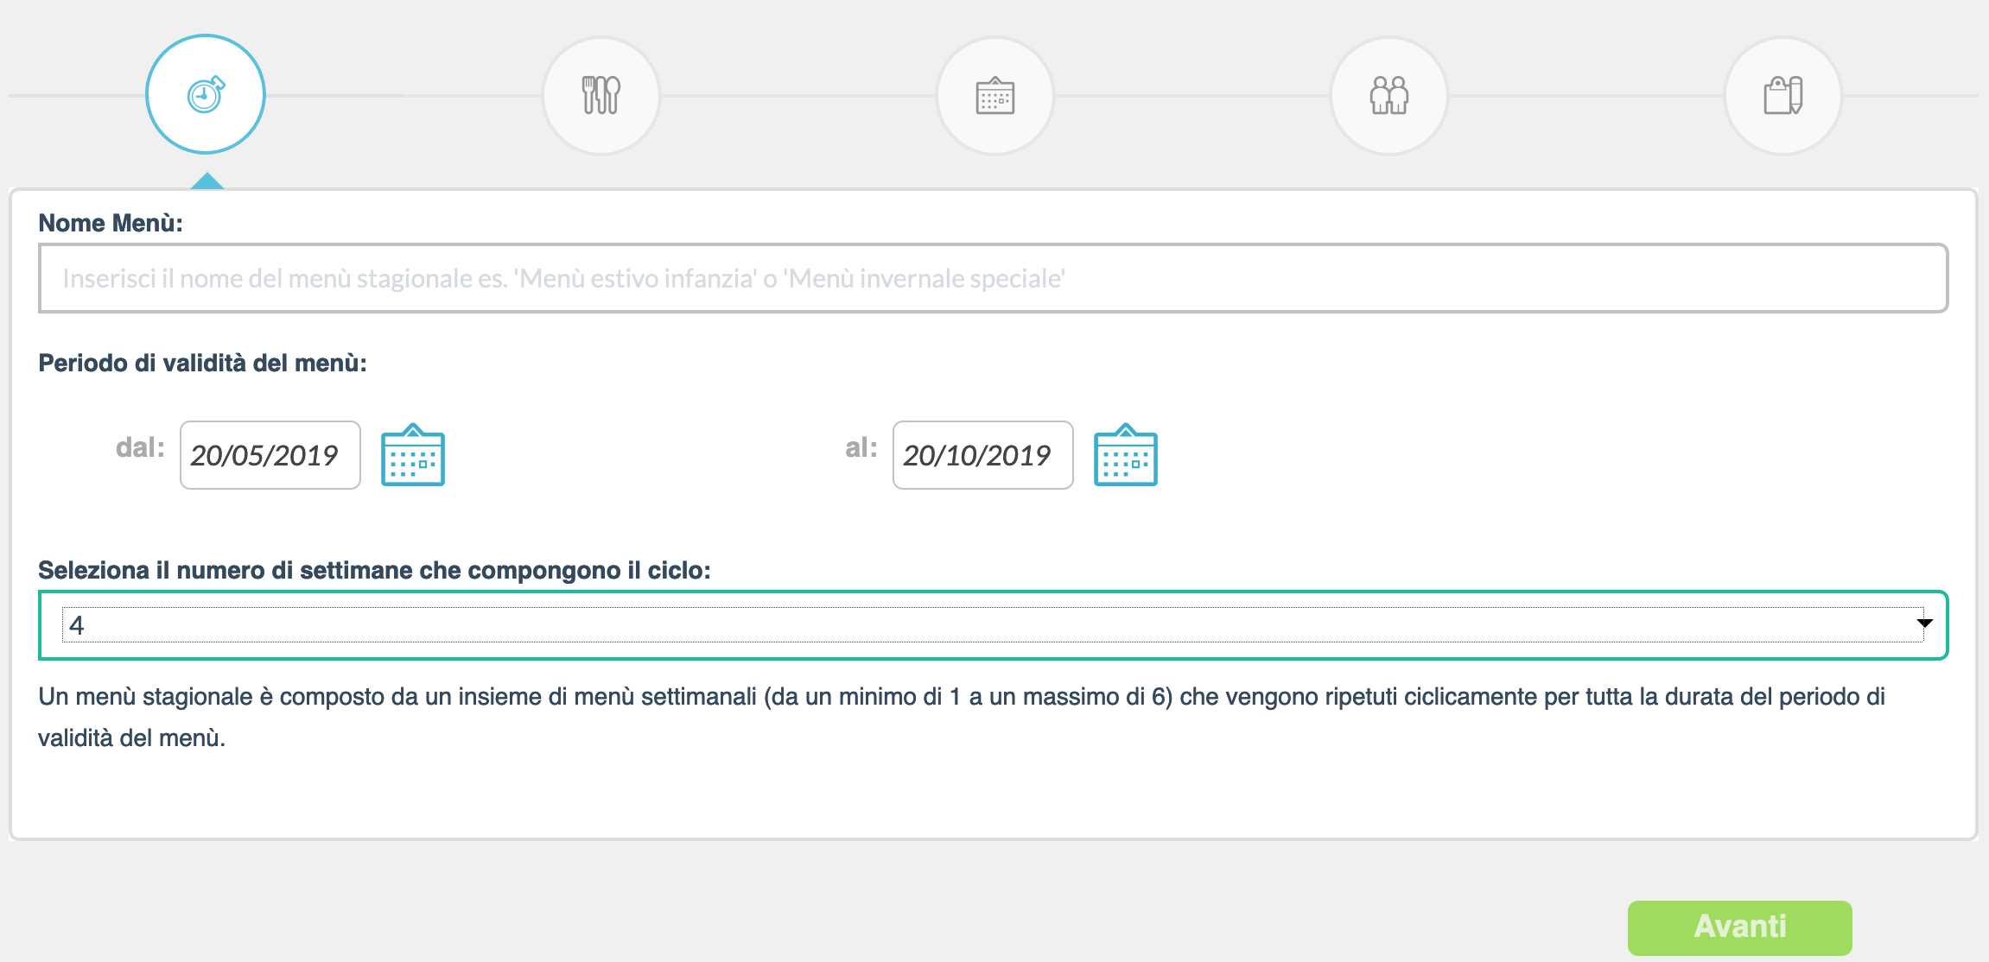This screenshot has height=962, width=1989.
Task: Click the 'al:' label
Action: pos(861,447)
